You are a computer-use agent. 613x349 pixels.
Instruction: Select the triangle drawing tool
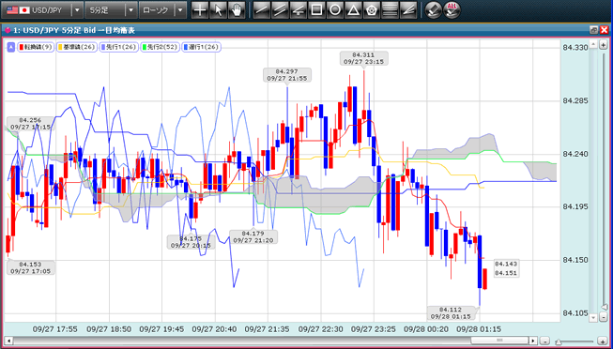[353, 10]
